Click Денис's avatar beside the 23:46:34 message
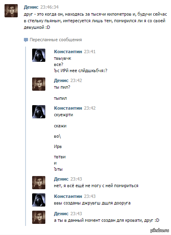 point(11,11)
